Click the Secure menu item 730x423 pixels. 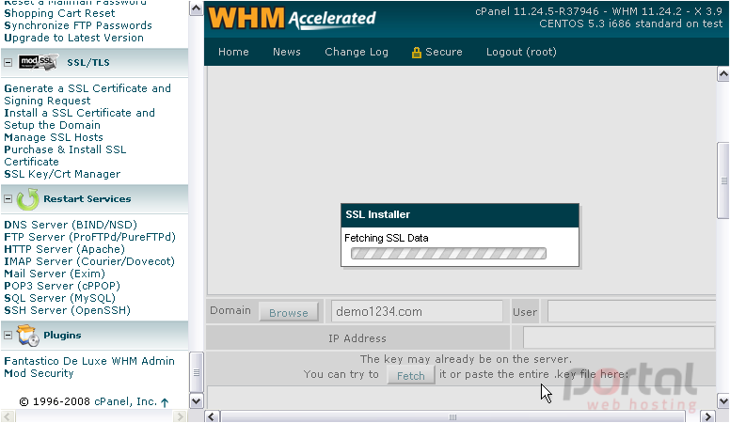point(444,52)
